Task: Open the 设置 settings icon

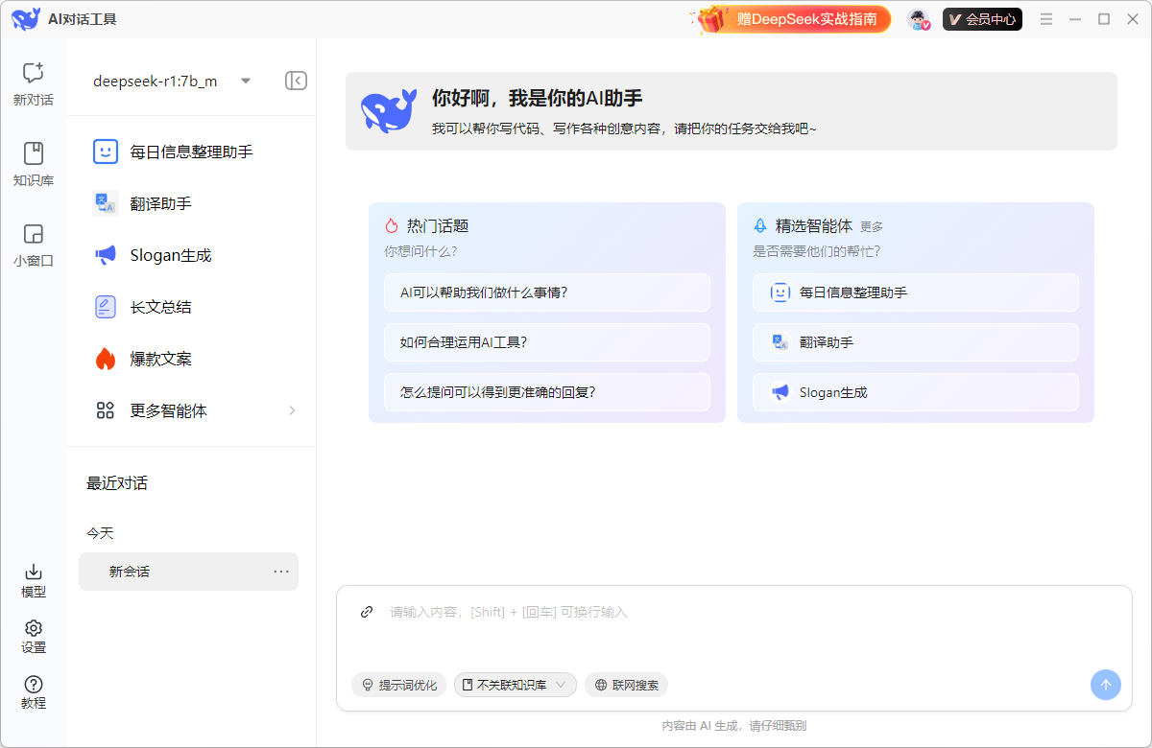Action: point(33,632)
